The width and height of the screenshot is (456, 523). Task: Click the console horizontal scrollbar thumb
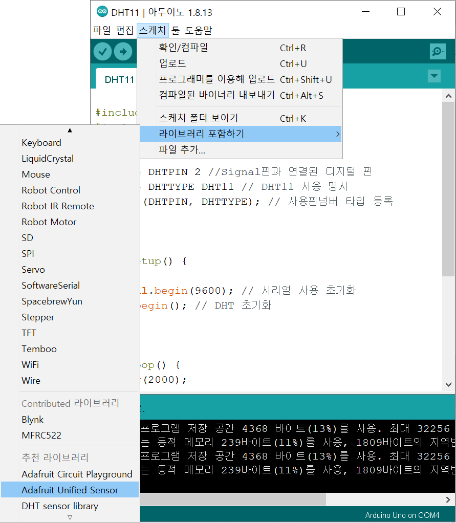click(x=233, y=499)
